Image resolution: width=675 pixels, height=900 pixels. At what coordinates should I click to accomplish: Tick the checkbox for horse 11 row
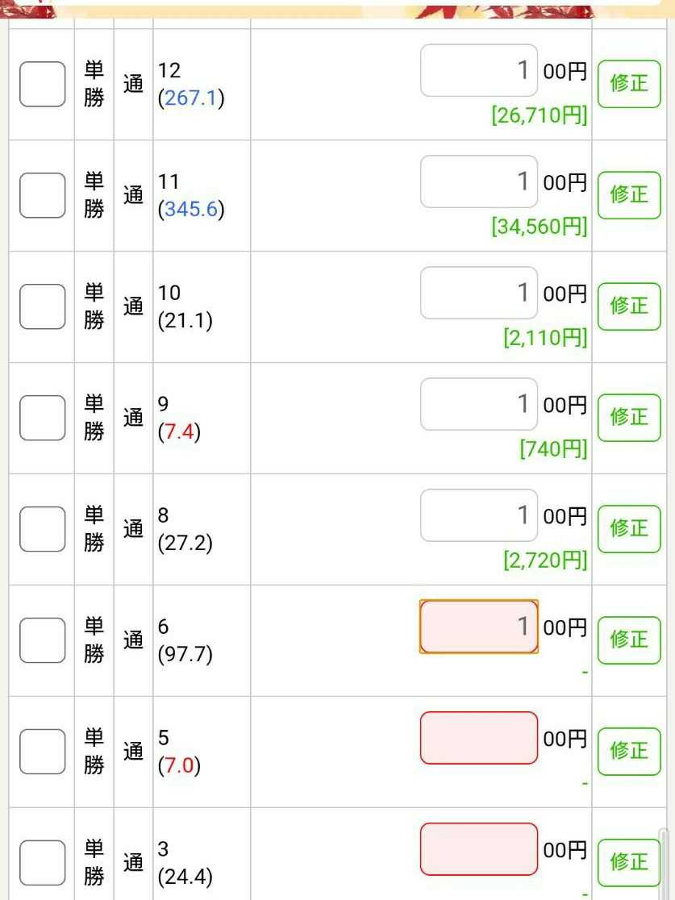coord(42,195)
